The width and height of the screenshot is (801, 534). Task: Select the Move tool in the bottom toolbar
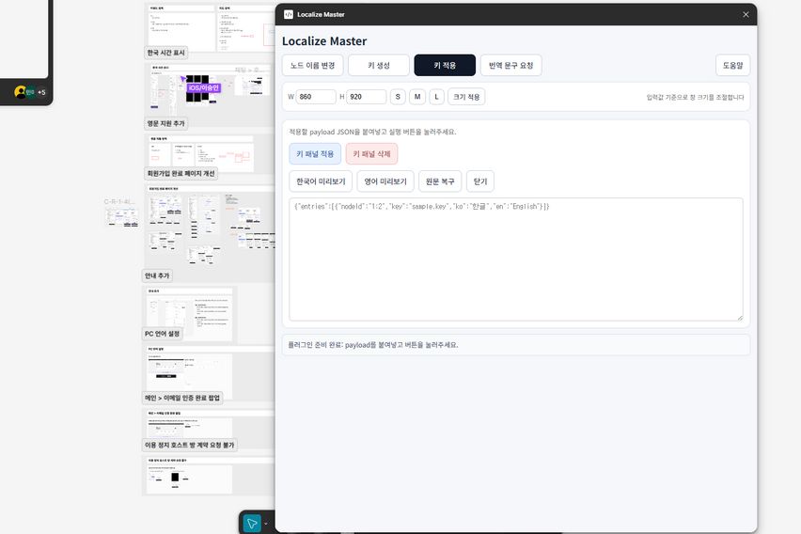[252, 524]
